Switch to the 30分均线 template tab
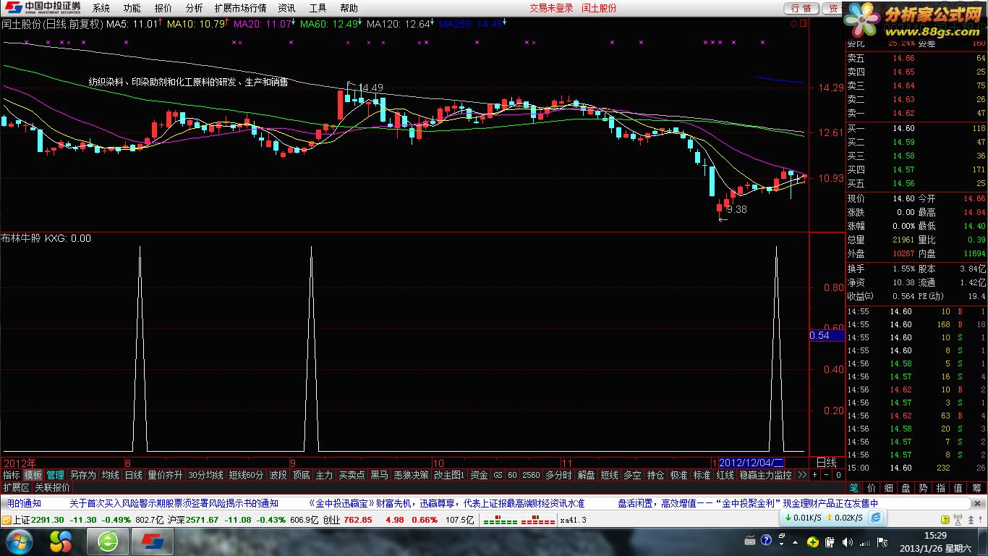The height and width of the screenshot is (556, 988). pos(205,475)
